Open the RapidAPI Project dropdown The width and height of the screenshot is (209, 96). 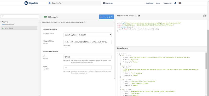(88, 35)
